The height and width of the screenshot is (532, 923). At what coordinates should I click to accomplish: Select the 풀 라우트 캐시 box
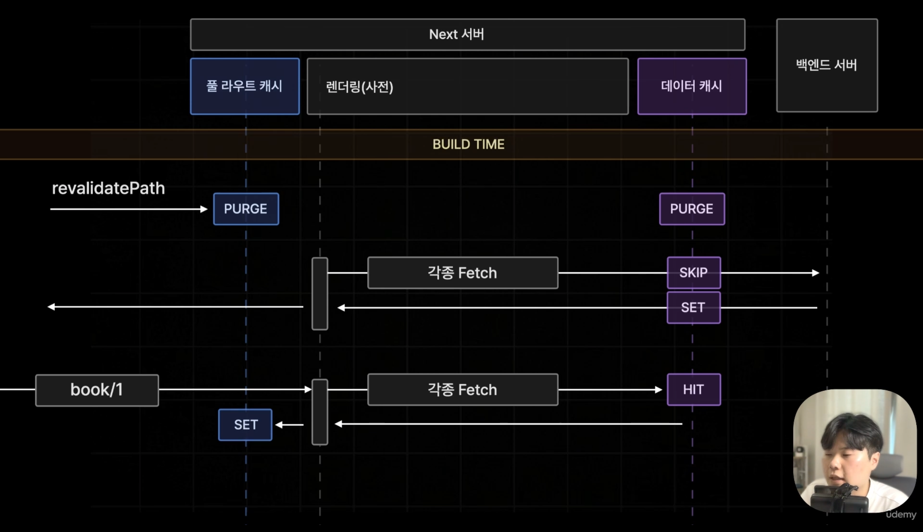tap(244, 86)
